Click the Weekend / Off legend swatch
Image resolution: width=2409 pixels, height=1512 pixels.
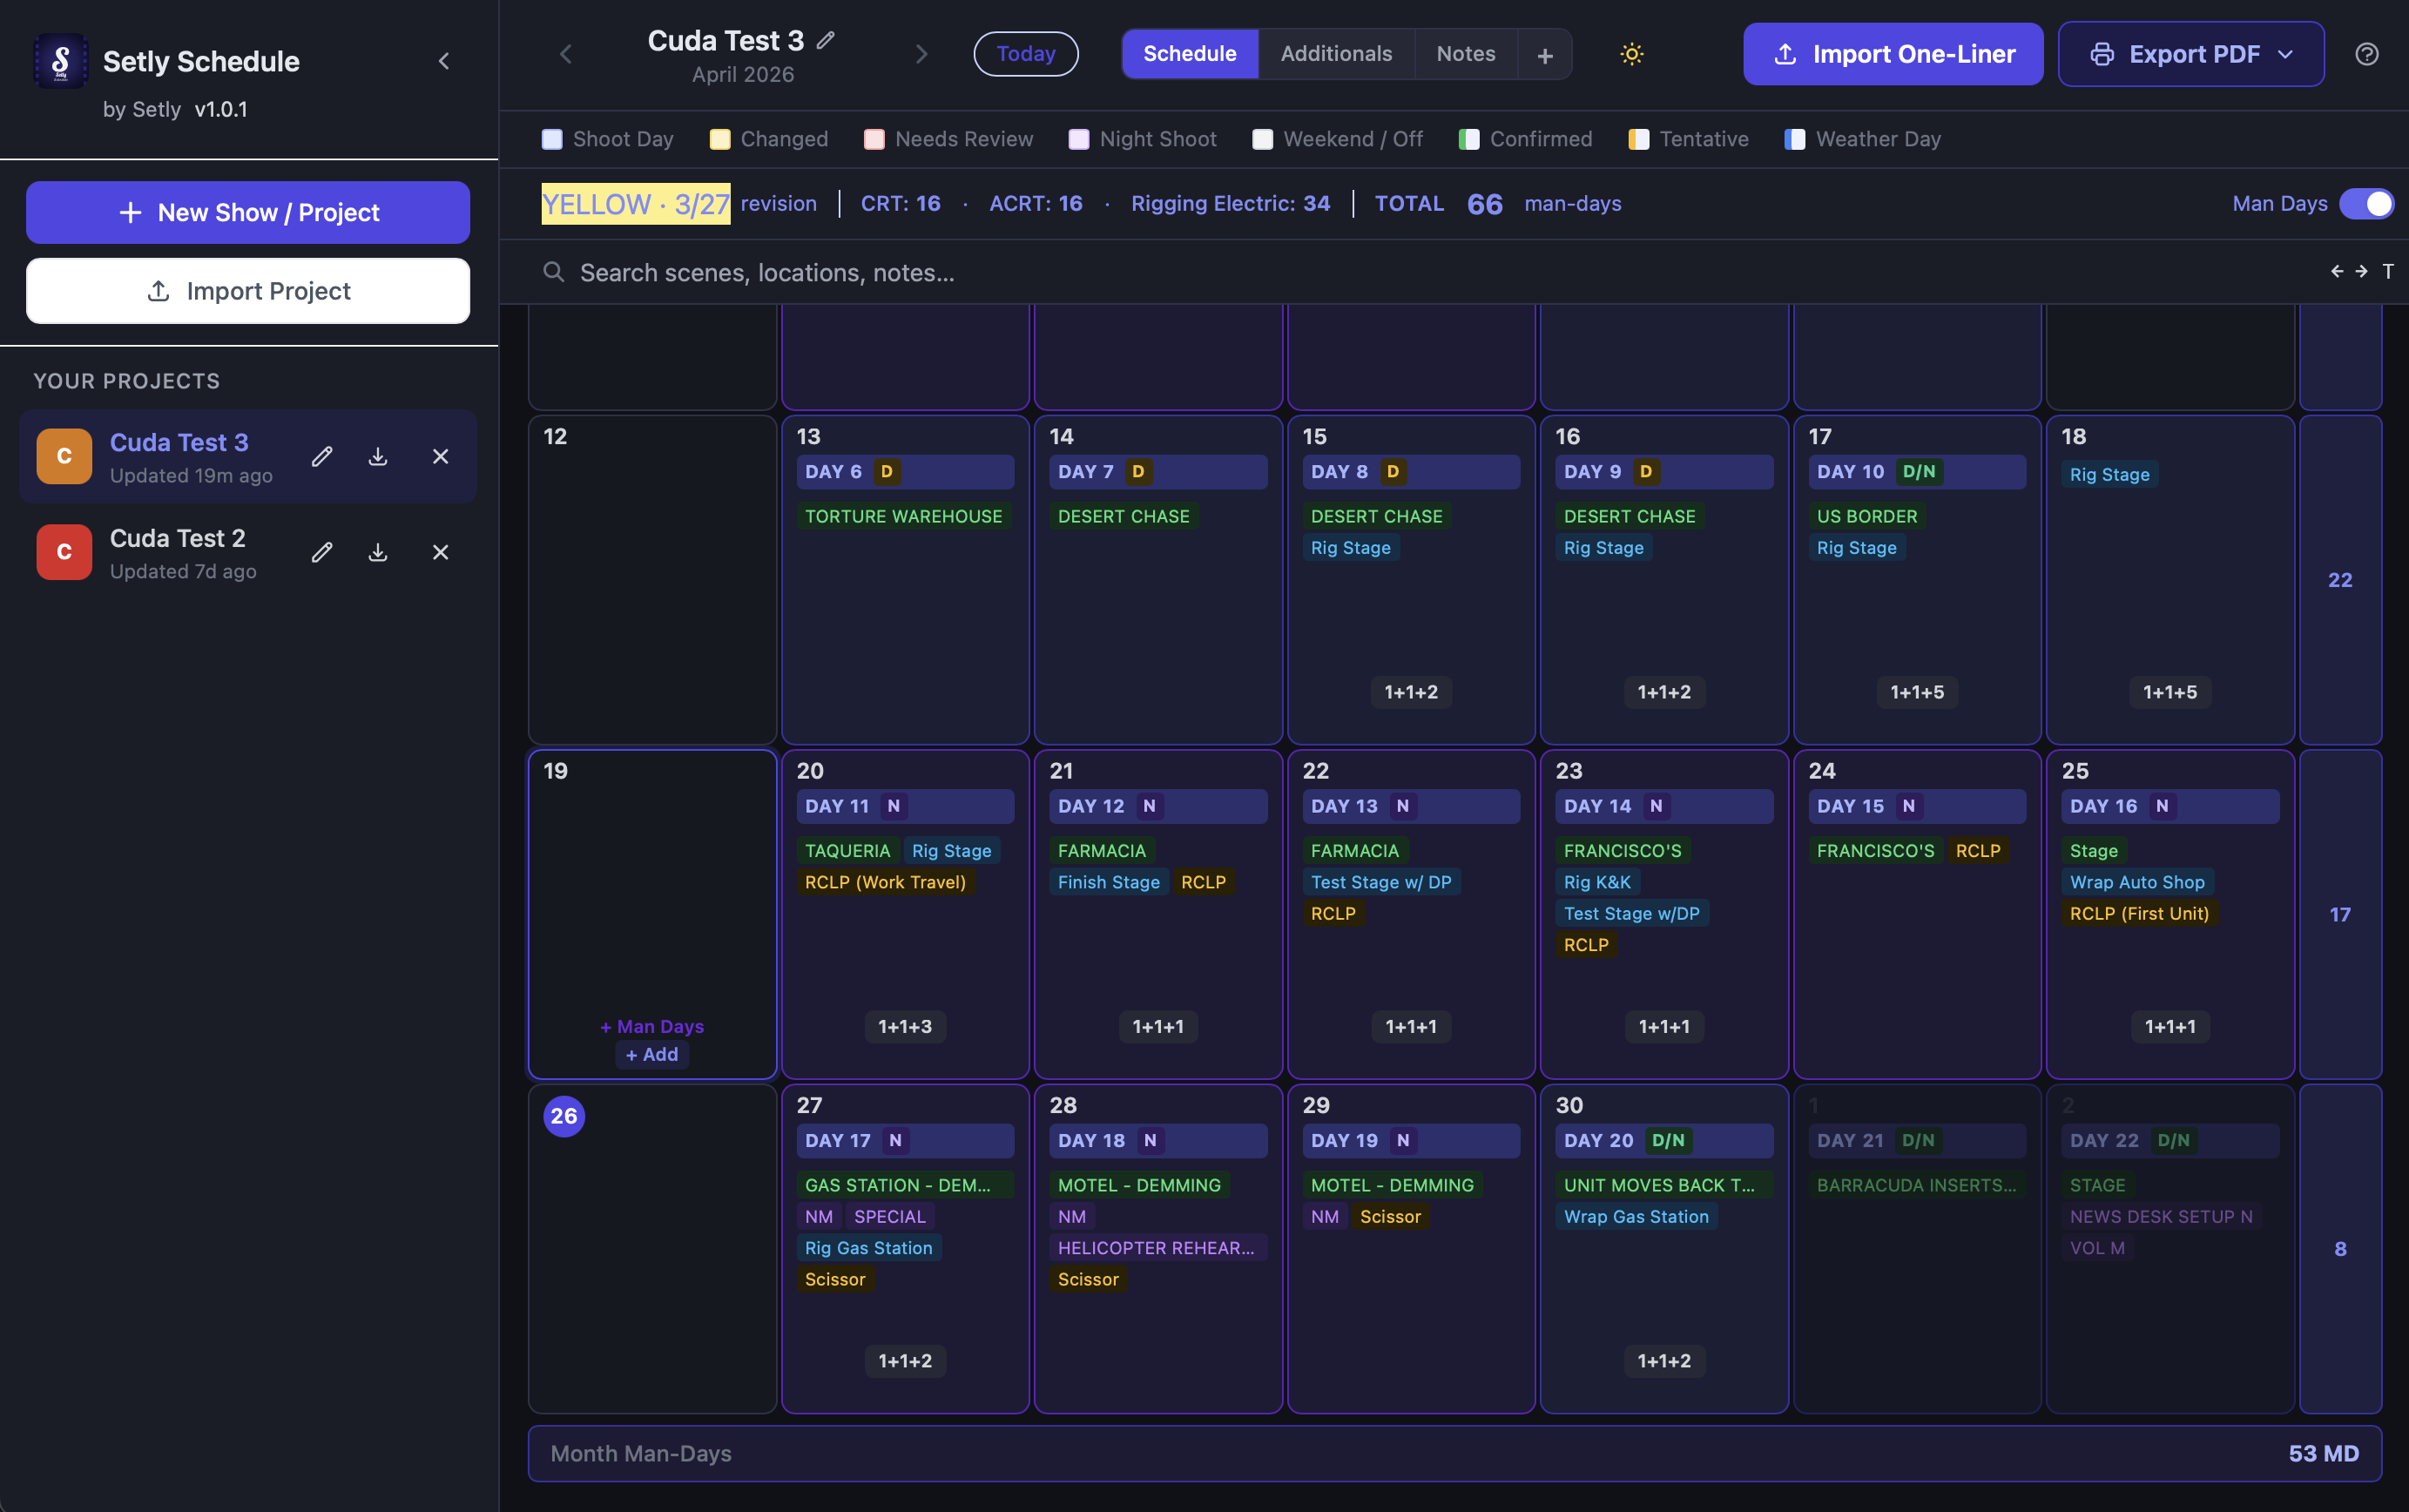click(1263, 139)
